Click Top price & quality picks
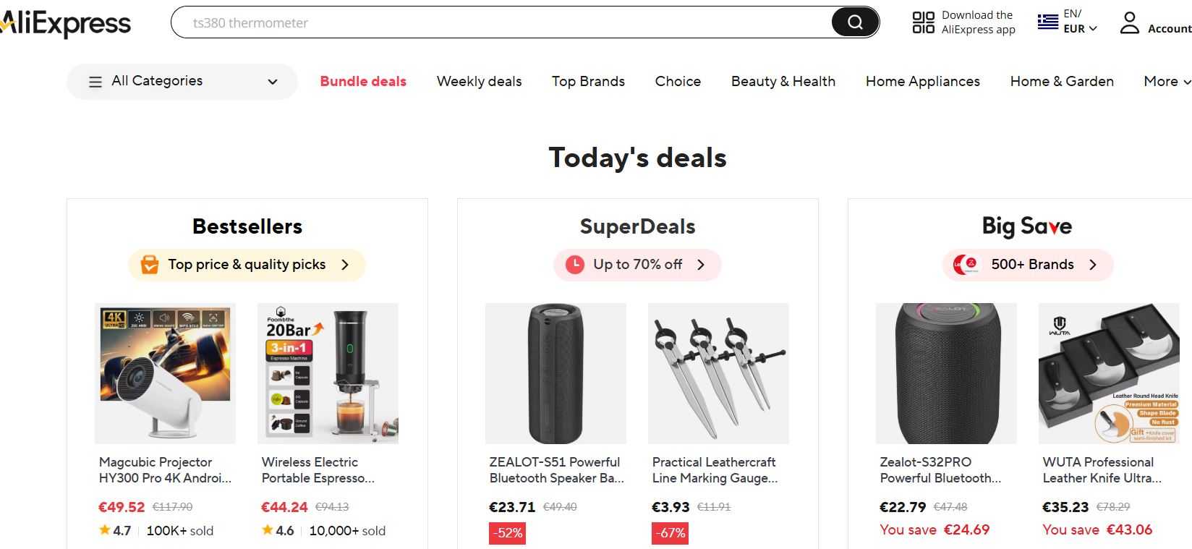This screenshot has height=549, width=1192. point(247,265)
